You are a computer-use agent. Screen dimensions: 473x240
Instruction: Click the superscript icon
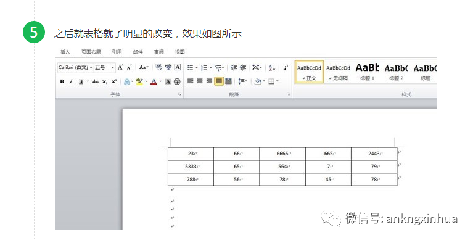[113, 81]
